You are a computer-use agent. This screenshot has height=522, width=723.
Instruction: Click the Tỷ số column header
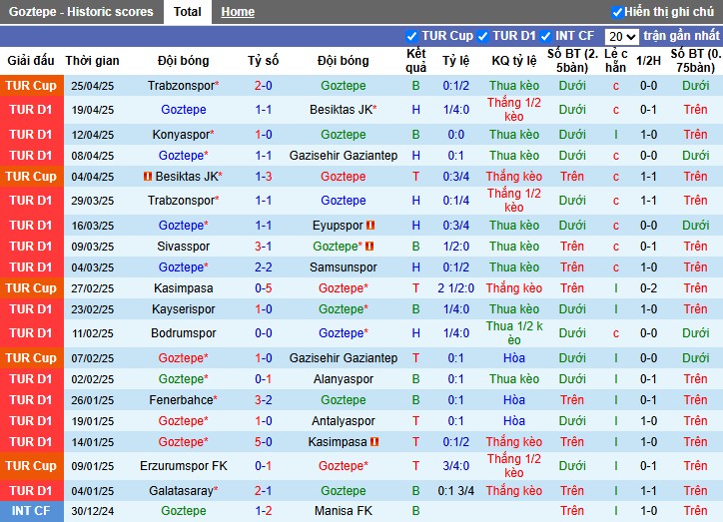(264, 61)
